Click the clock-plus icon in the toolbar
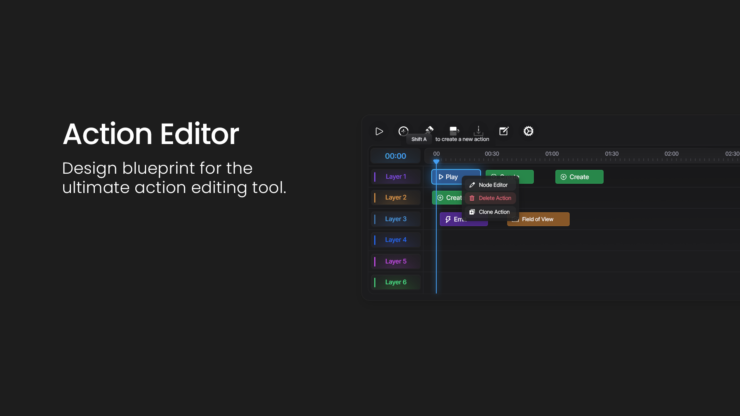Viewport: 740px width, 416px height. [x=404, y=131]
